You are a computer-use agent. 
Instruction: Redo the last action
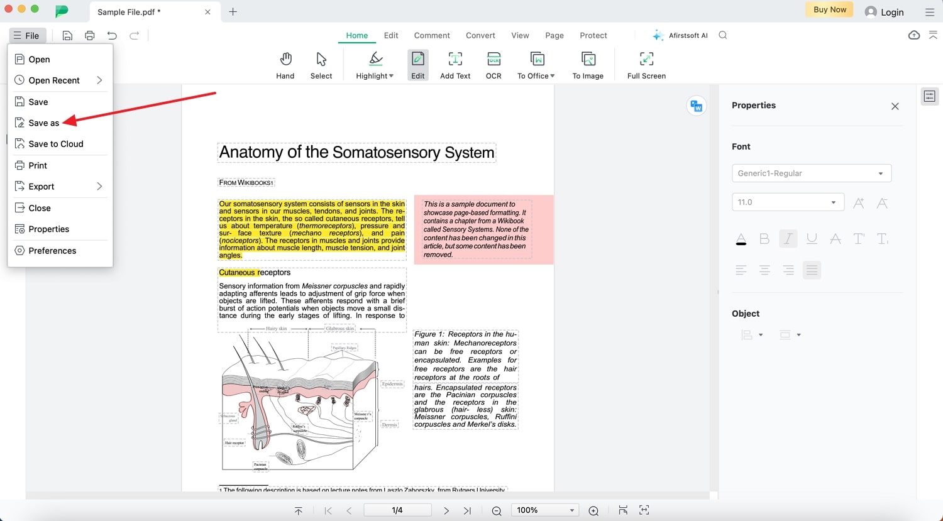point(134,36)
